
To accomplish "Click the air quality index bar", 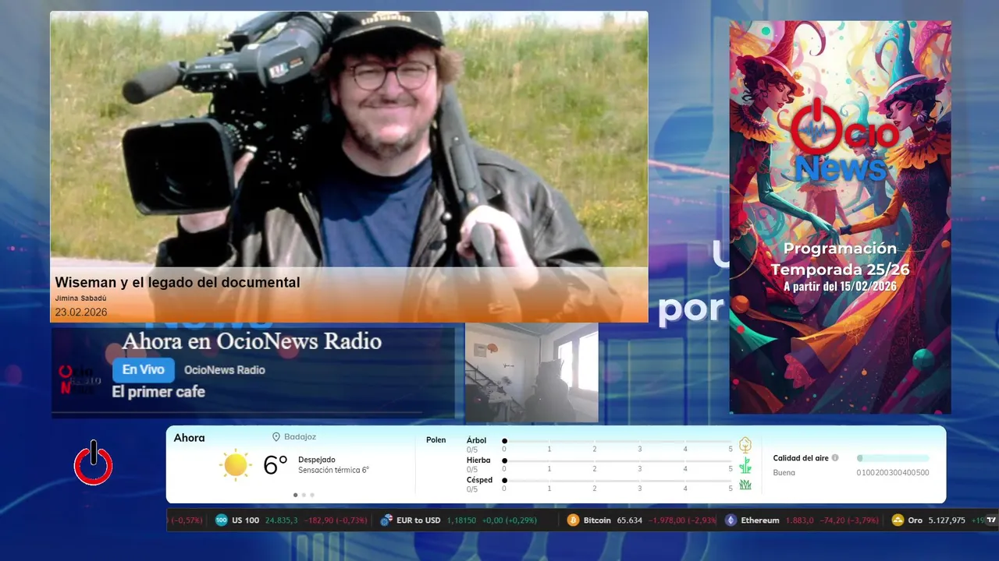I will pyautogui.click(x=893, y=458).
